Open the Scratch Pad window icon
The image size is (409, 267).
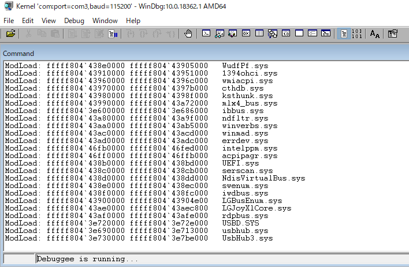coord(299,33)
